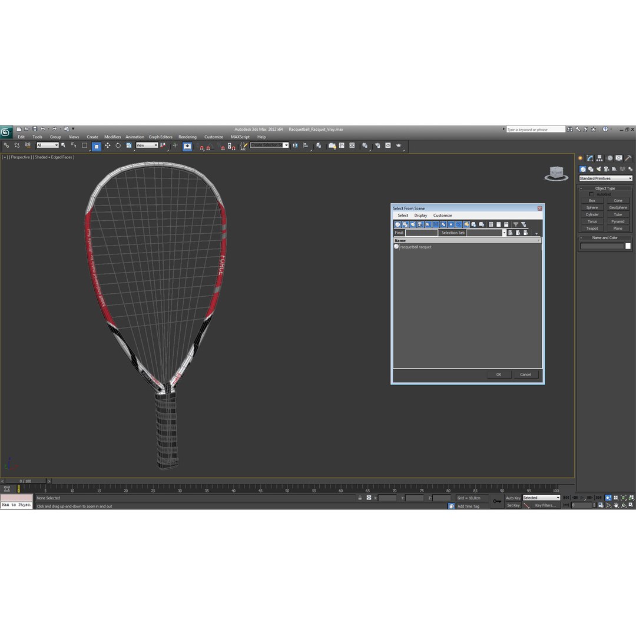The height and width of the screenshot is (636, 636).
Task: Open the Hierarchy panel tab
Action: (599, 158)
